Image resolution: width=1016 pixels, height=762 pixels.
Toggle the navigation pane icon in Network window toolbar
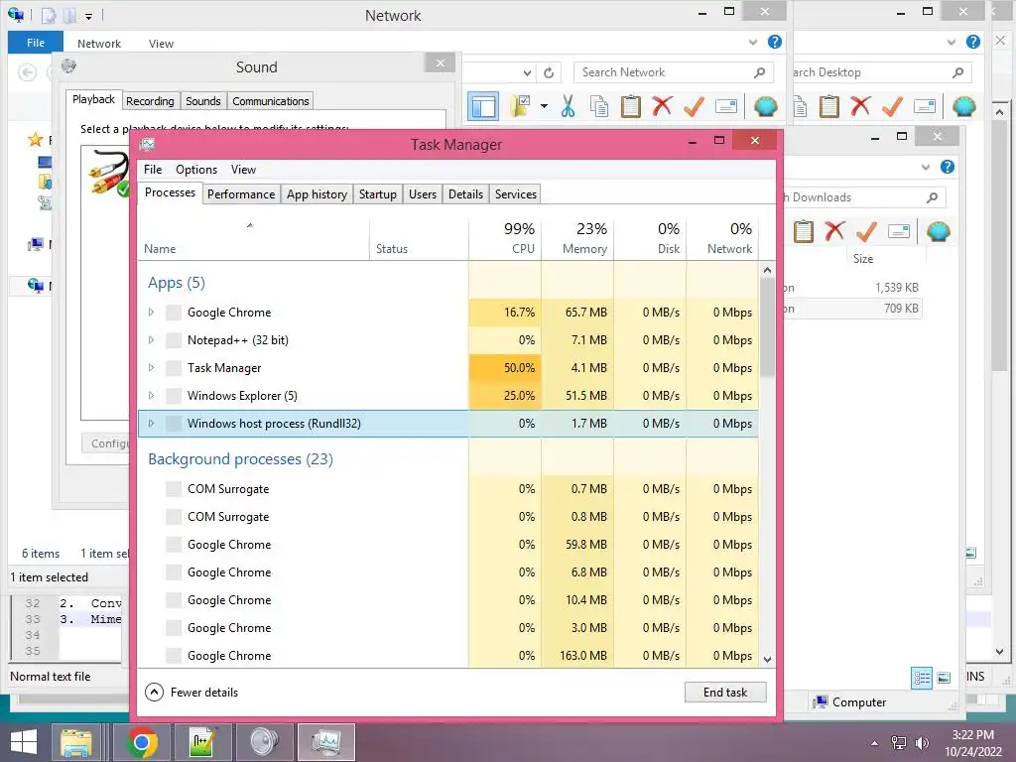pos(483,106)
